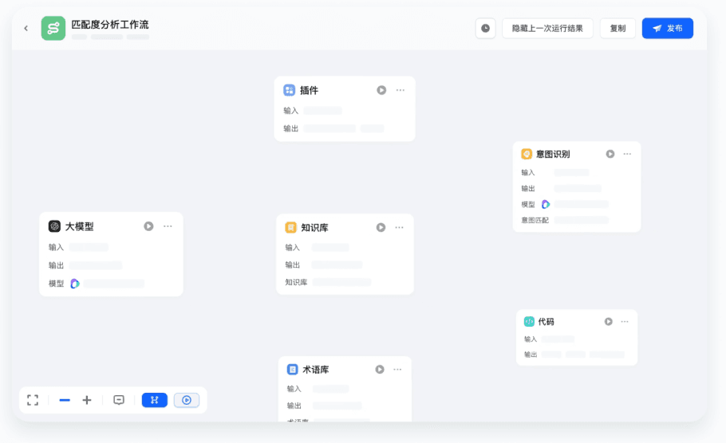Click 意图匹配 row in 意图识别 node
This screenshot has height=443, width=726.
click(x=565, y=220)
